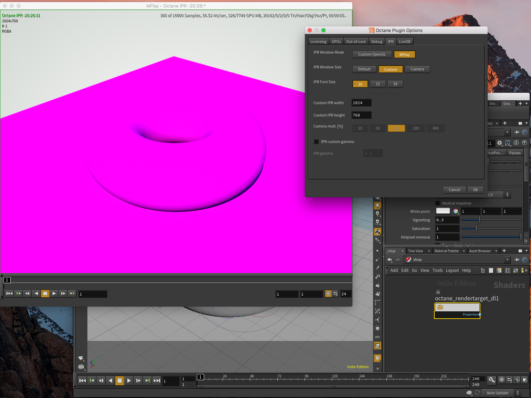Click the target ring icon beside shop path
Screen dimensions: 531x398
[x=525, y=259]
